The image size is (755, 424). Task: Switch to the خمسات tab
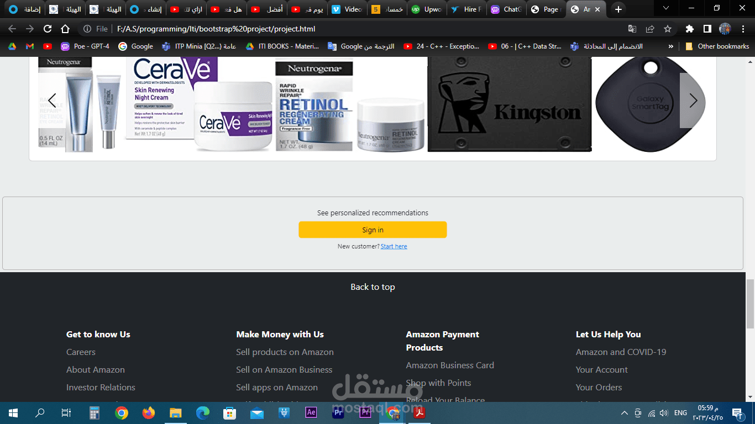click(x=387, y=9)
